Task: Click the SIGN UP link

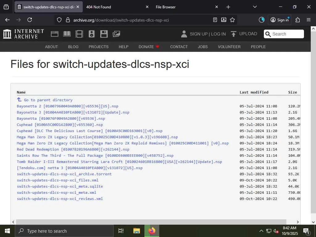Action: [199, 34]
